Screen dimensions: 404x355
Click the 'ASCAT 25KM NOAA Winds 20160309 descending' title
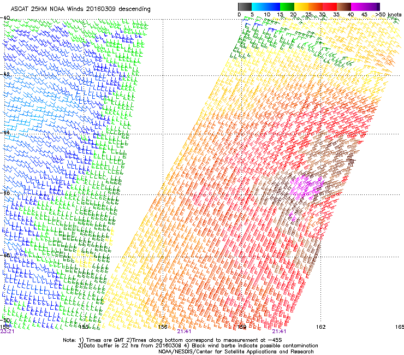coord(80,9)
